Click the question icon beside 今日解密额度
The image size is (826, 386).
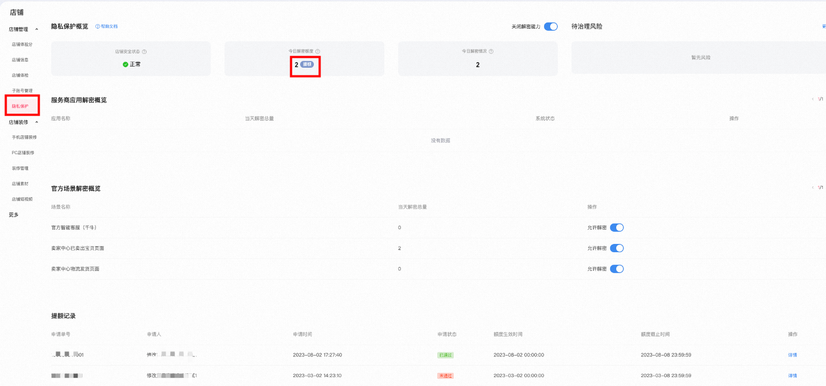318,51
